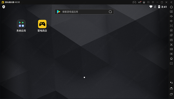Open the more options ellipsis icon
Viewport: 174px width, 99px height.
(171, 63)
